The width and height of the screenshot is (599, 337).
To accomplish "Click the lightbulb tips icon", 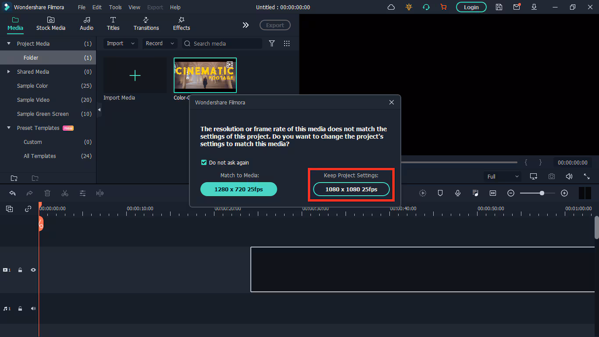I will [x=409, y=7].
